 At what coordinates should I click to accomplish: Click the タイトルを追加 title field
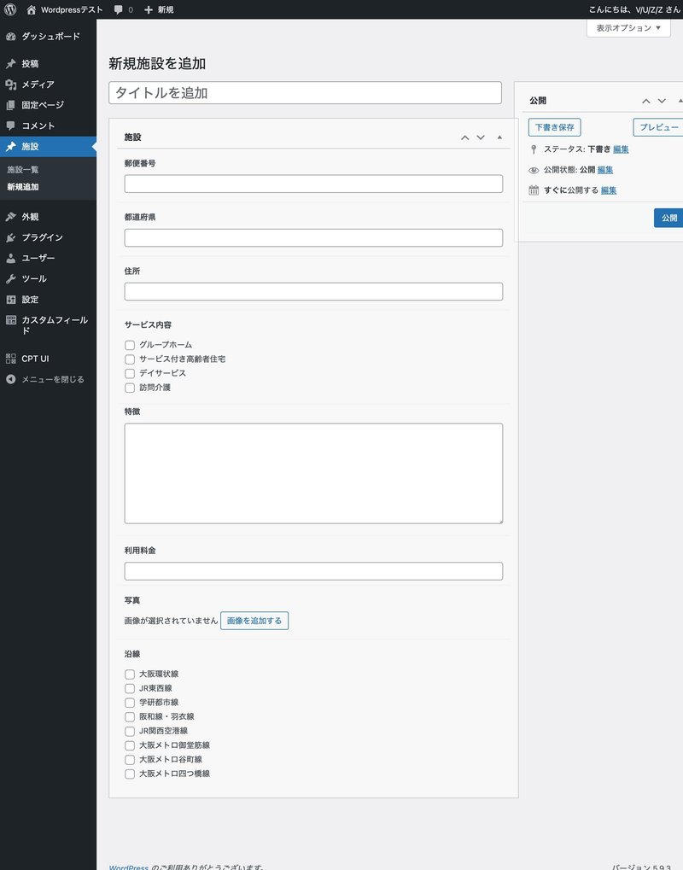(305, 93)
